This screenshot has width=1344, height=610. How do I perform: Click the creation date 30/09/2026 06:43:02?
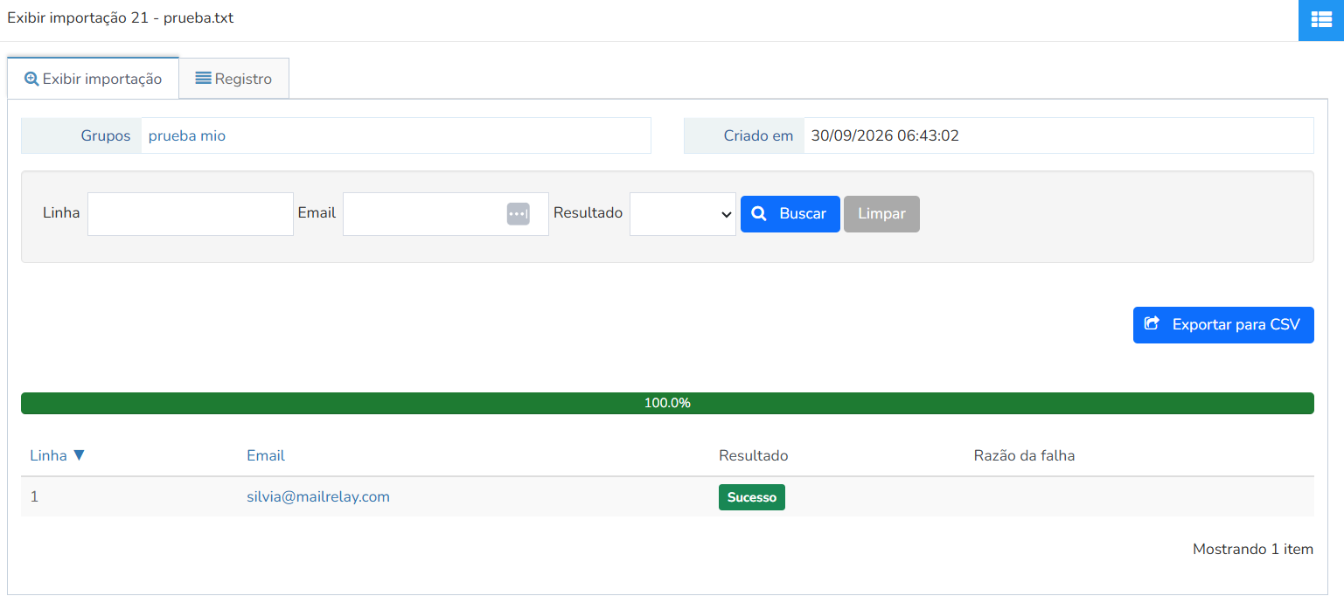(x=885, y=135)
